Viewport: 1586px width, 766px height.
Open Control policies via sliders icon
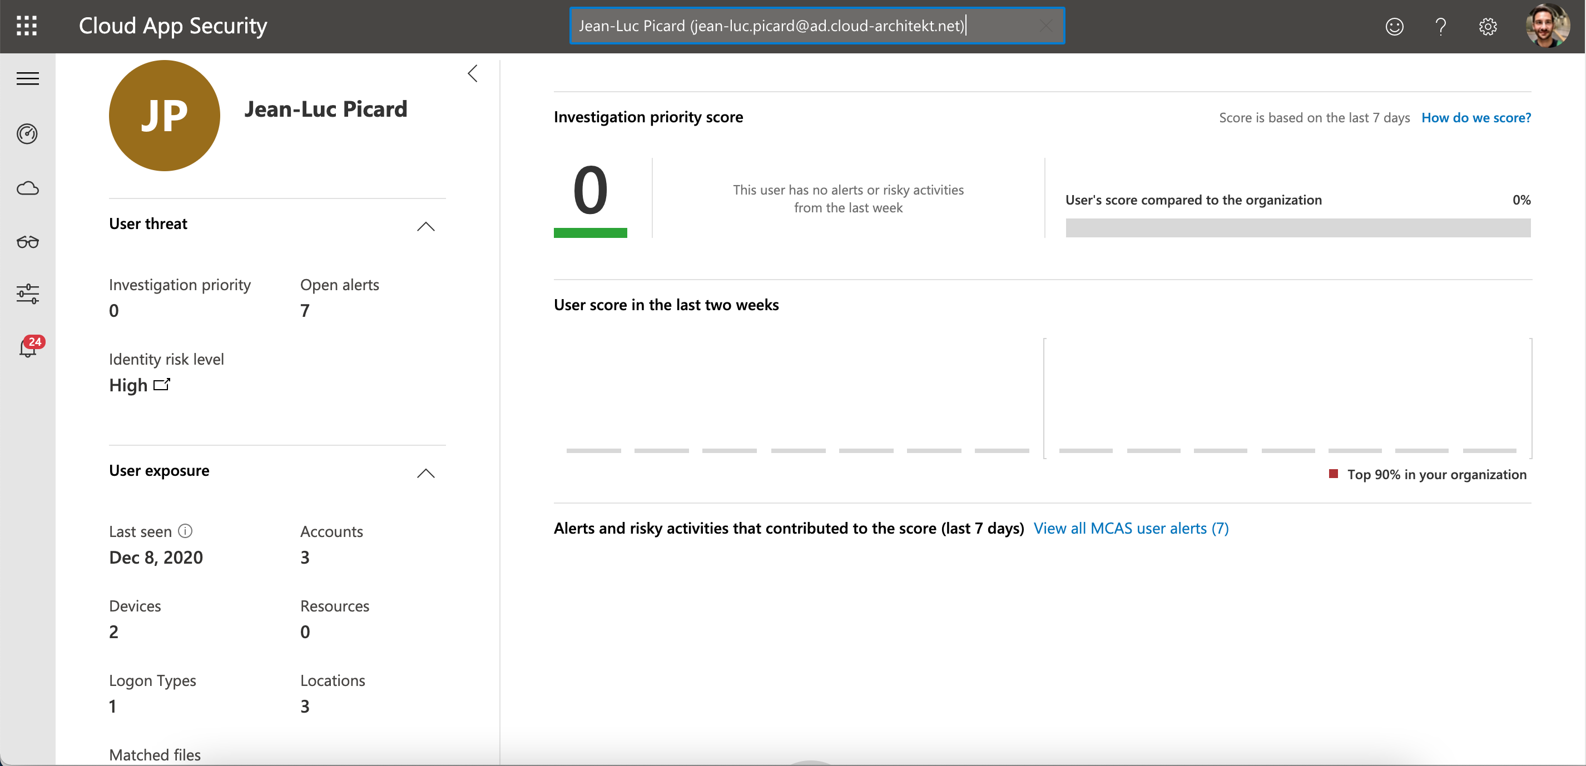[x=27, y=294]
